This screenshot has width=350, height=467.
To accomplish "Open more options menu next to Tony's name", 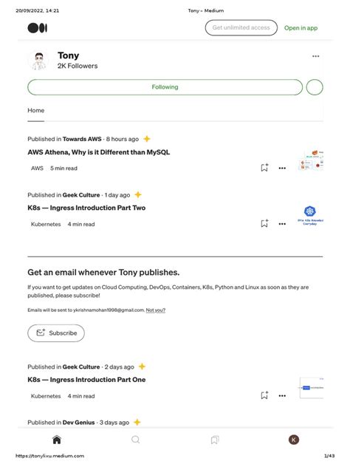I will point(315,56).
